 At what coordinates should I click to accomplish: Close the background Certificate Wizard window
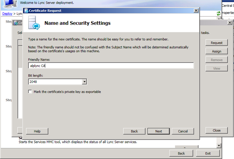coord(230,23)
